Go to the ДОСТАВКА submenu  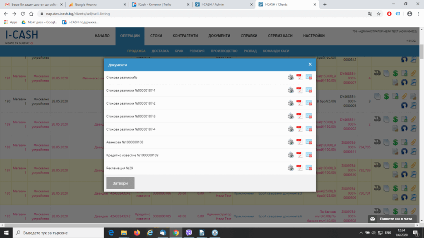point(160,51)
